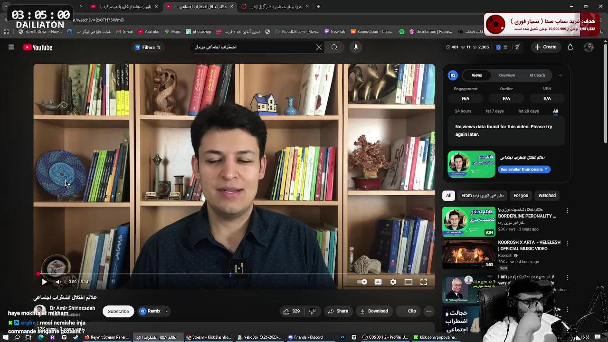608x342 pixels.
Task: Click the Remix button
Action: tap(150, 311)
